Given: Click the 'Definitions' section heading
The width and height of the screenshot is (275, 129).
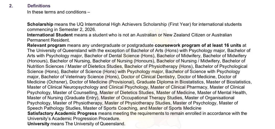Looking at the screenshot, I should click(39, 6).
